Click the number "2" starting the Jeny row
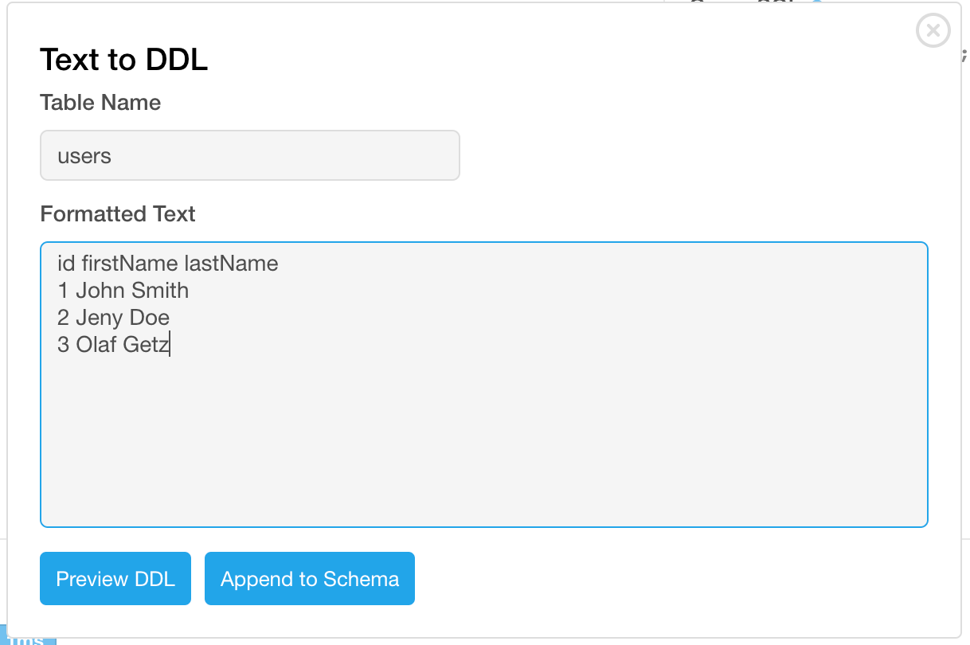This screenshot has width=970, height=645. 64,318
